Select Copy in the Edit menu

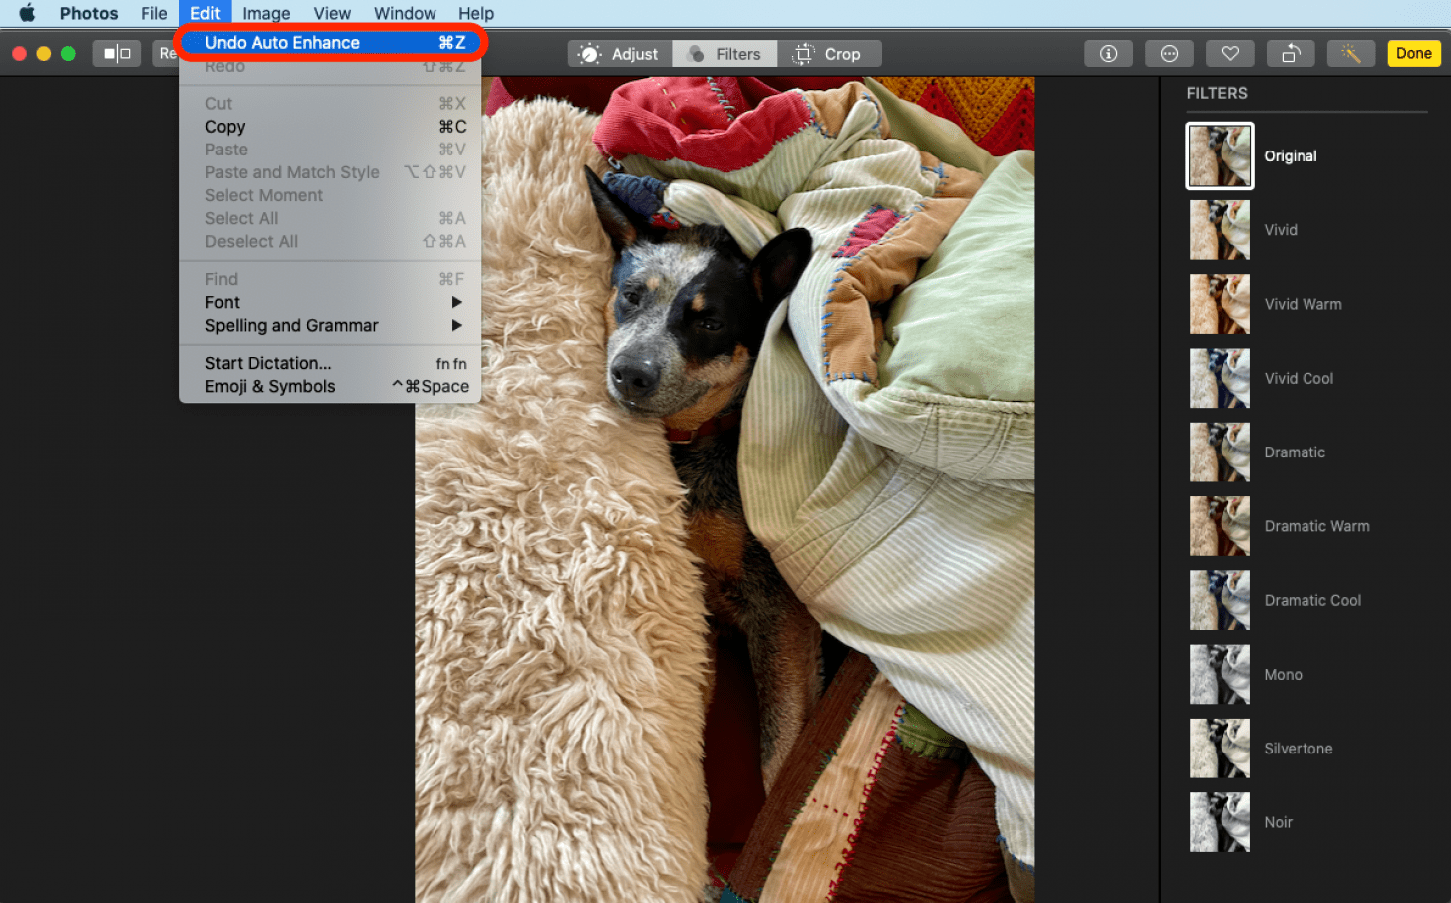(x=225, y=127)
